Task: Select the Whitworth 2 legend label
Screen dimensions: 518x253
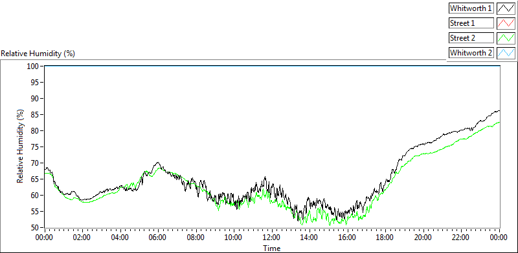Action: tap(471, 52)
